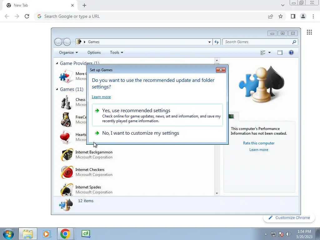Viewport: 320px width, 240px height.
Task: Click the C# app taskbar icon
Action: (86, 234)
